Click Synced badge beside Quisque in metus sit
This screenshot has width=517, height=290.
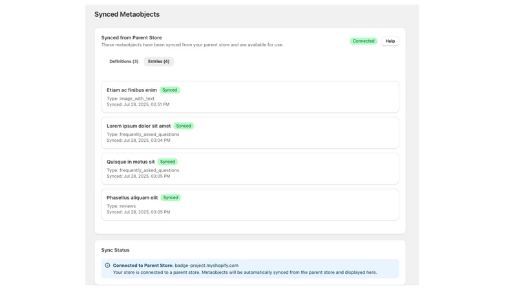167,162
